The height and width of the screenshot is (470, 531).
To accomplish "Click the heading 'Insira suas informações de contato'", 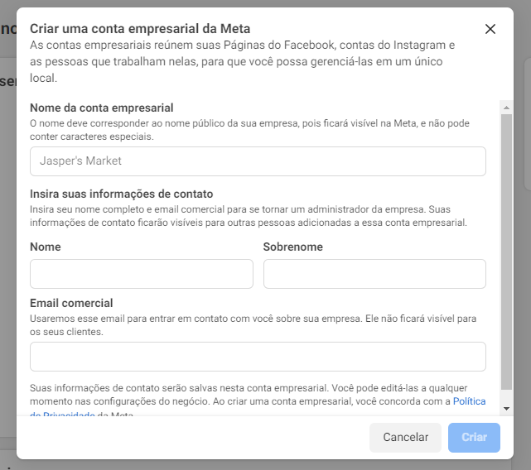I will (x=121, y=194).
